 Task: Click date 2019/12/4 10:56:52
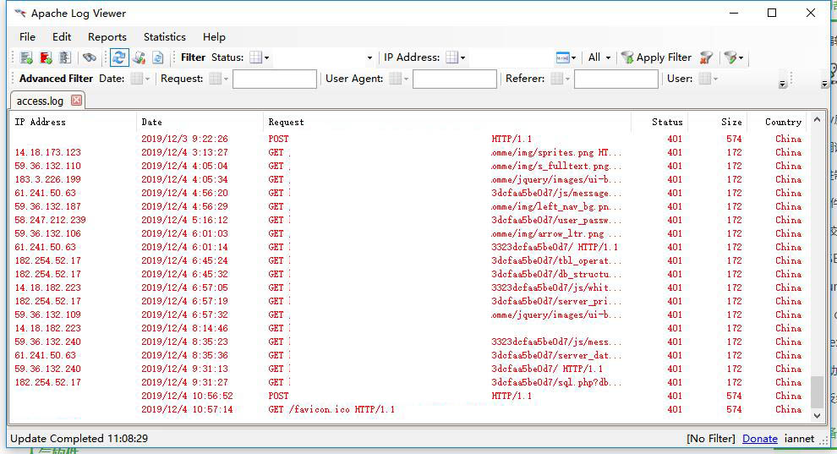coord(188,396)
